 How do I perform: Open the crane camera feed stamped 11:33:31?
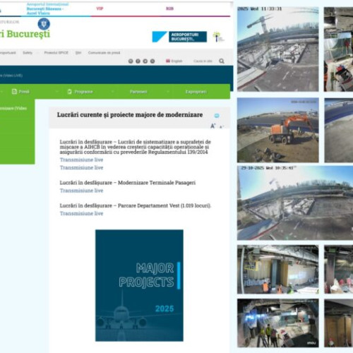(278, 49)
